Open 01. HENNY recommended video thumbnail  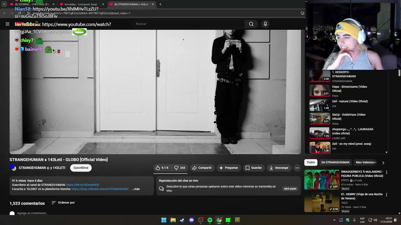click(322, 202)
